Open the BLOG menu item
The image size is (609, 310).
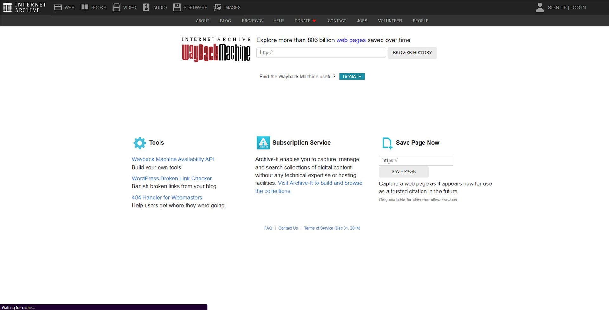coord(226,21)
